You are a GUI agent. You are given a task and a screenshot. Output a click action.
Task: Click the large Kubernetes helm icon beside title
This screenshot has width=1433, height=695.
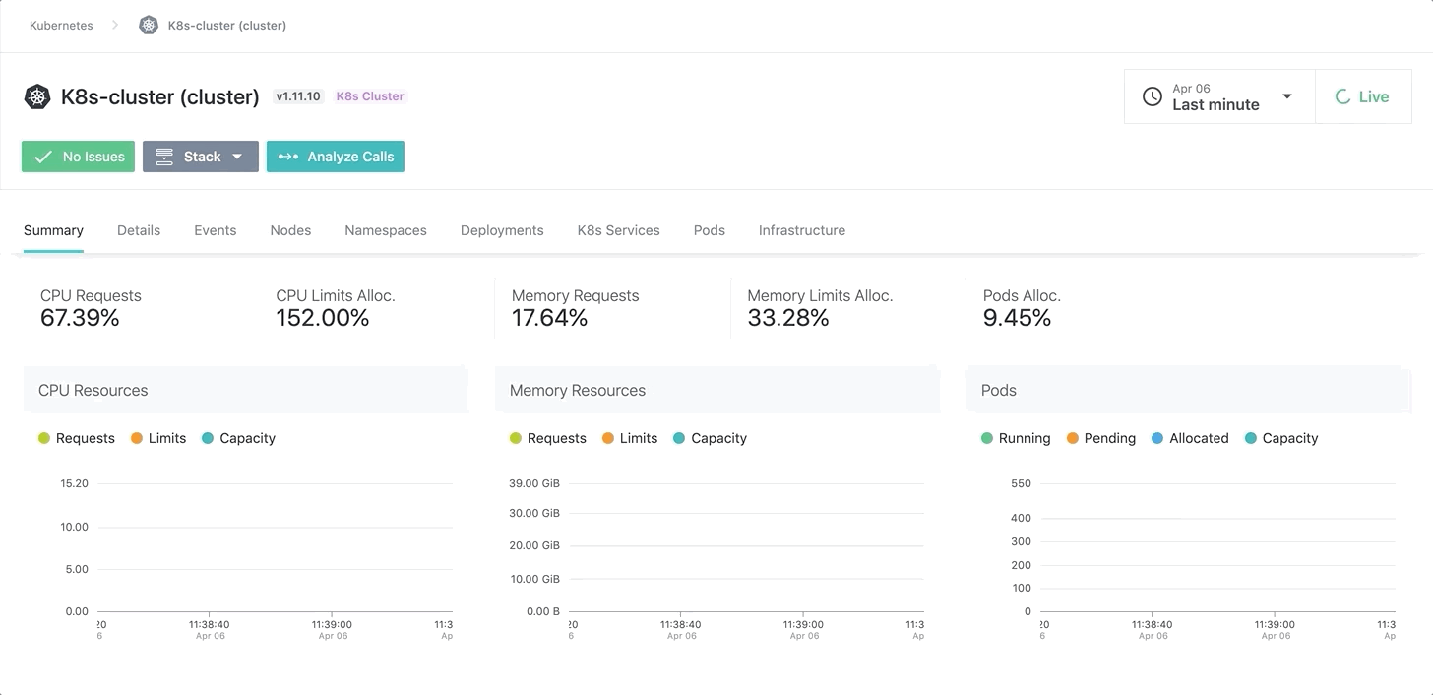click(37, 96)
